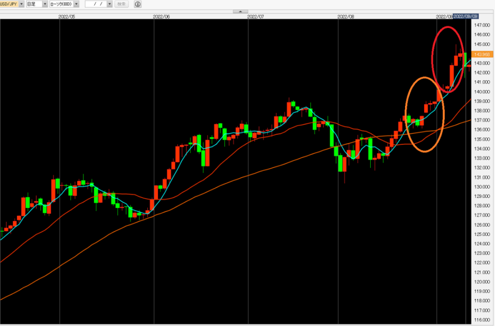Click the large red candle inside red ellipse
Screen dimensions: 495x326
pyautogui.click(x=451, y=76)
